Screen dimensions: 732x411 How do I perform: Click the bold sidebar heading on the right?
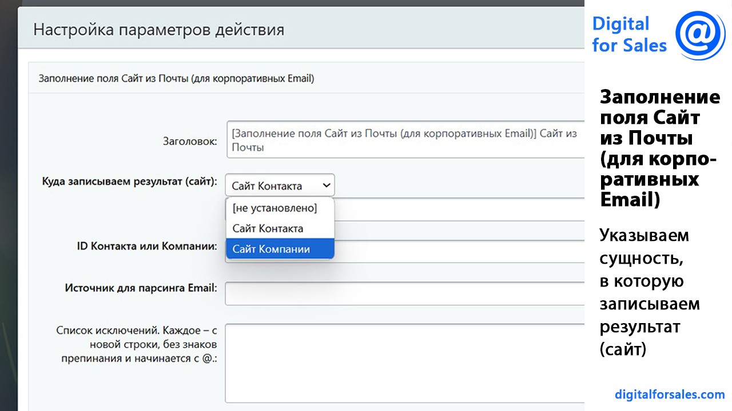pyautogui.click(x=659, y=148)
